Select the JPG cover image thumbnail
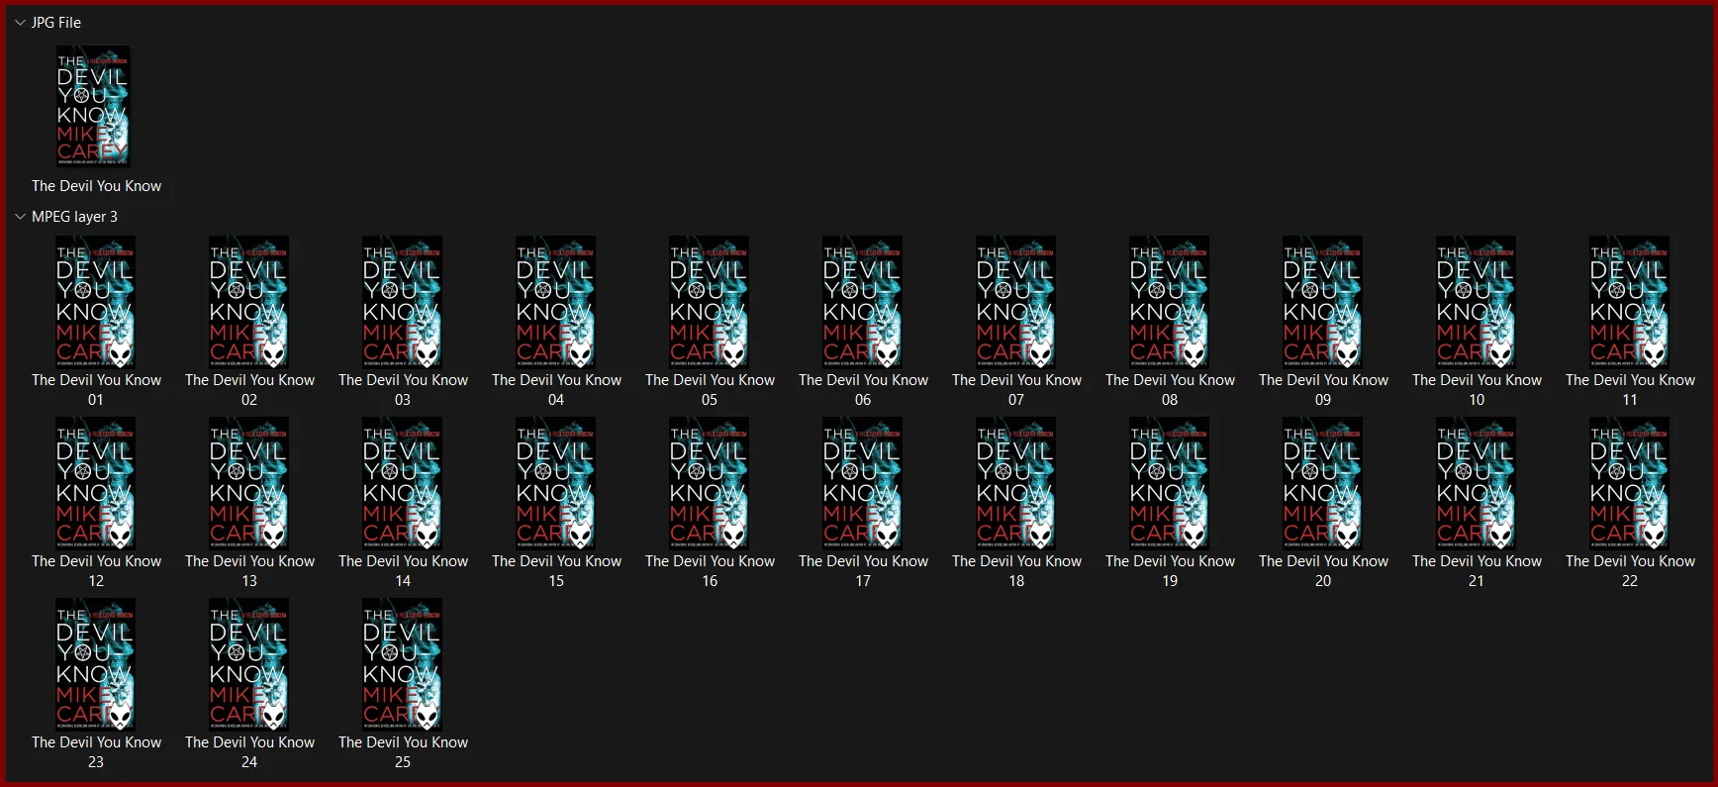 93,106
